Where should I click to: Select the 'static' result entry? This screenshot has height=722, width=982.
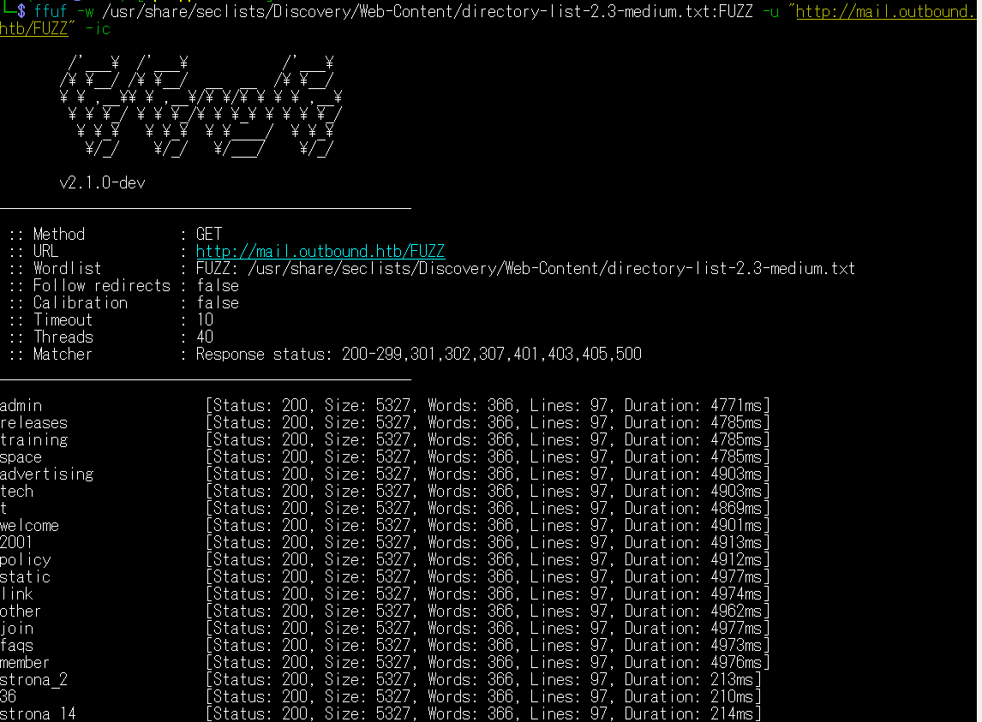(x=25, y=577)
